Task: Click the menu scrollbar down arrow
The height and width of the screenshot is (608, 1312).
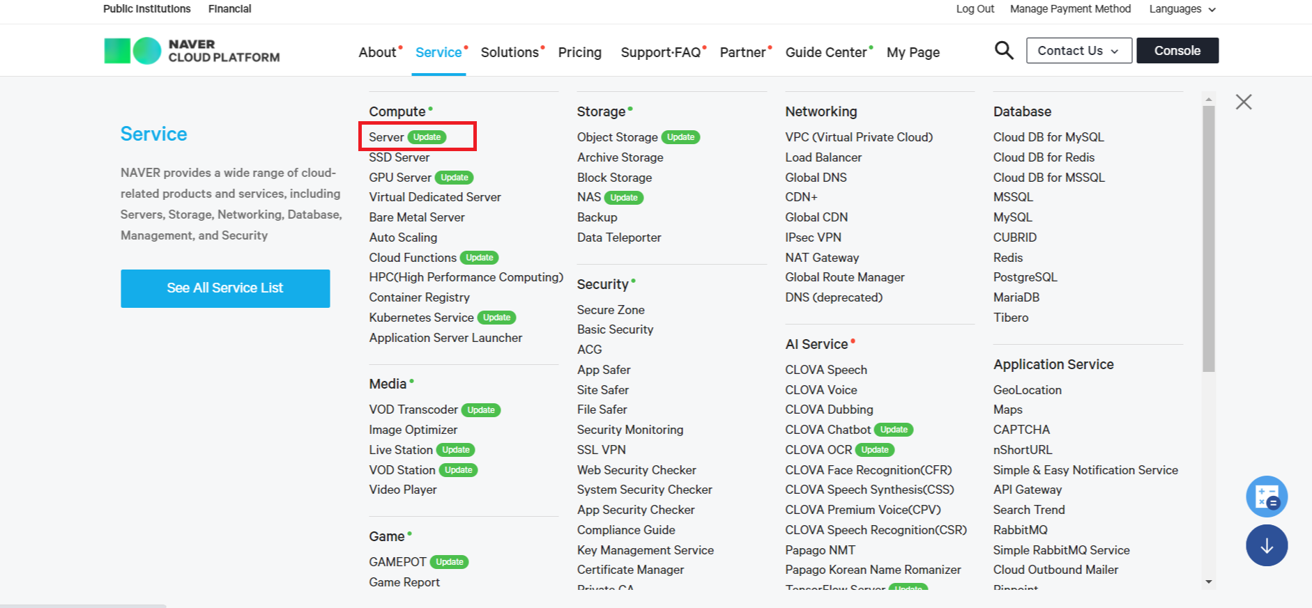Action: point(1209,582)
